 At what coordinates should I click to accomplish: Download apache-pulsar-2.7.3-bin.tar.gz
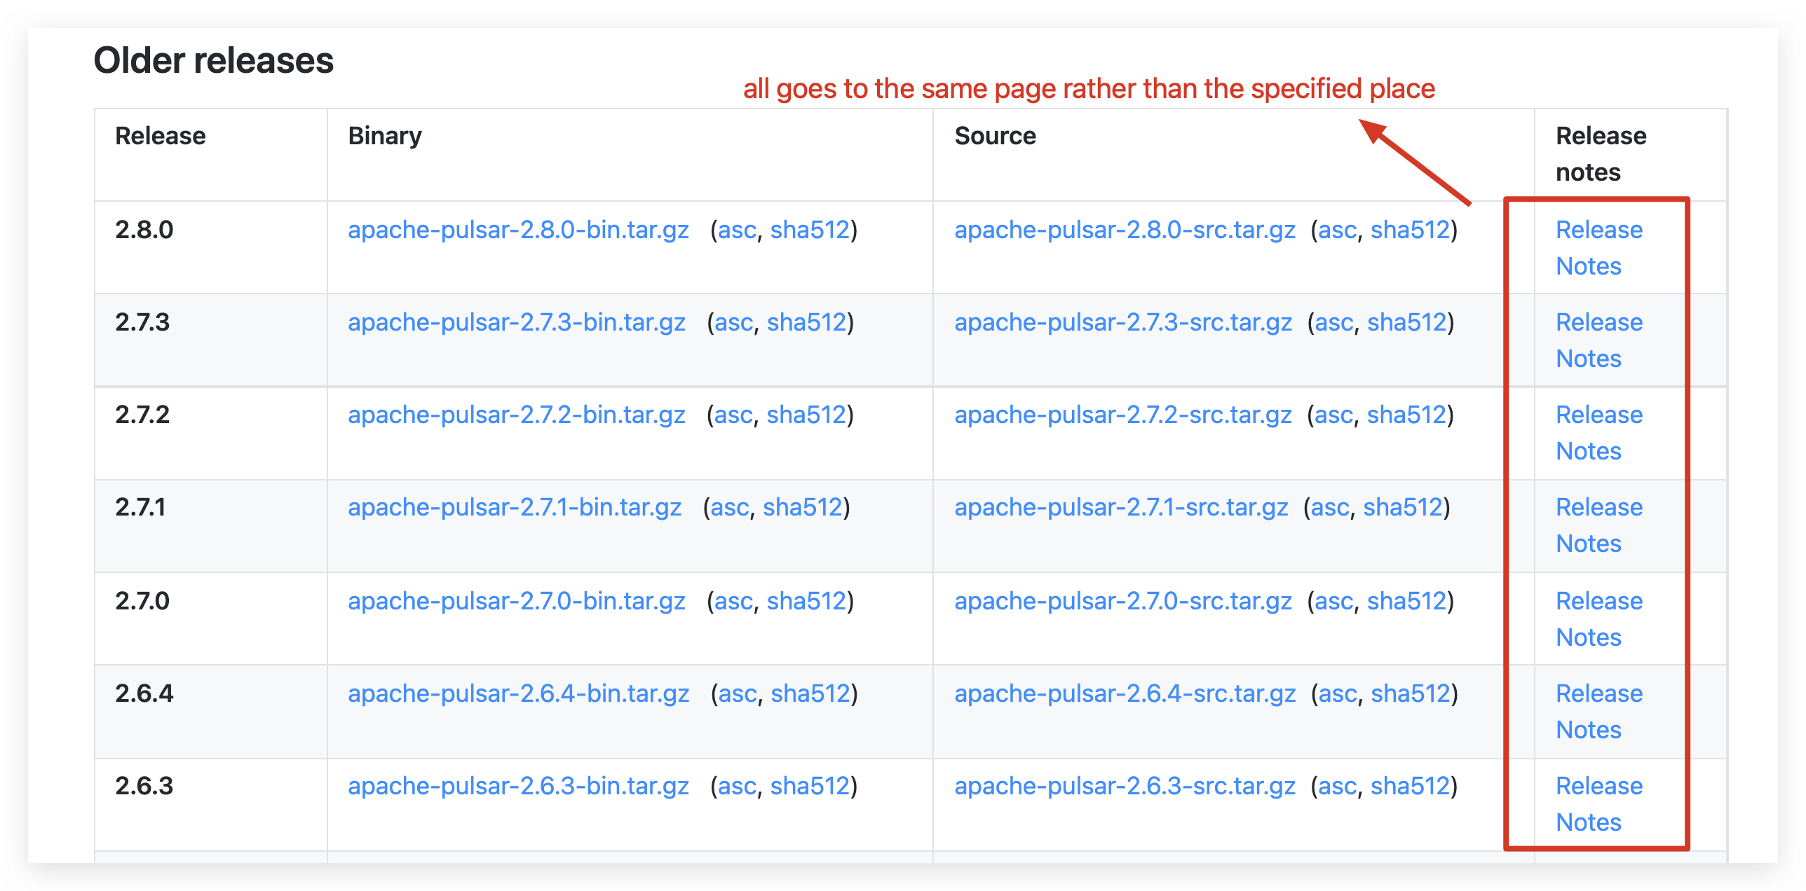pos(517,322)
